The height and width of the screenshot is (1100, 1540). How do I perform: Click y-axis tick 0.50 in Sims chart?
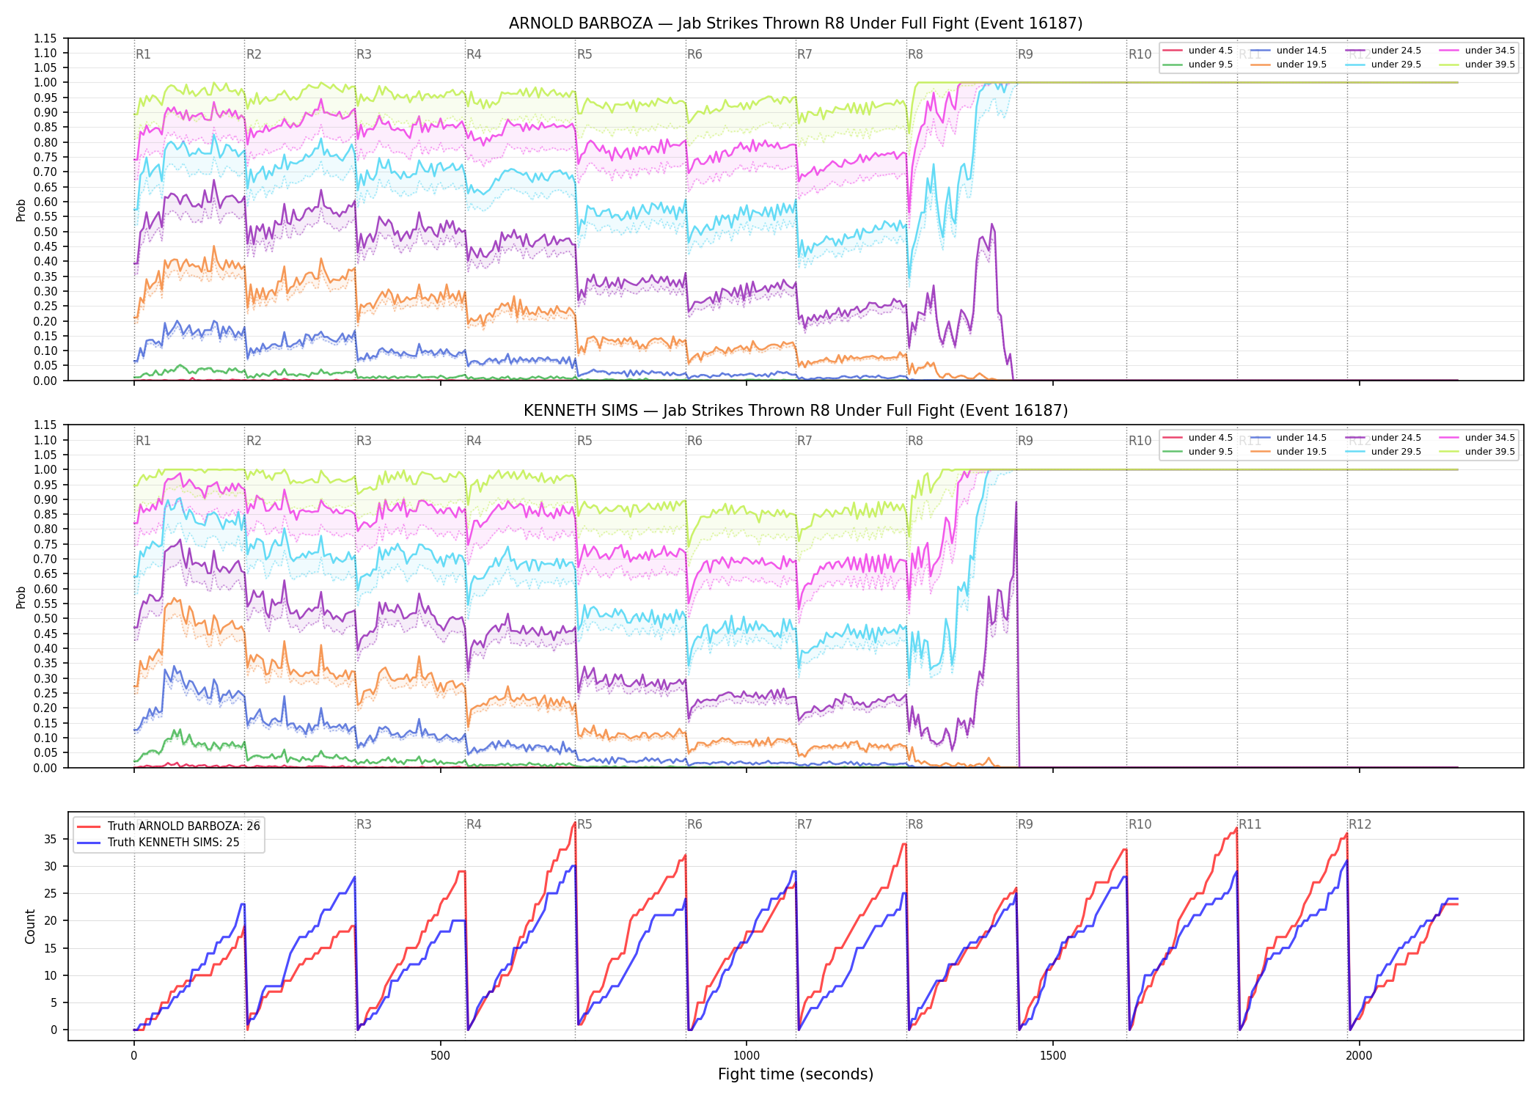(45, 618)
